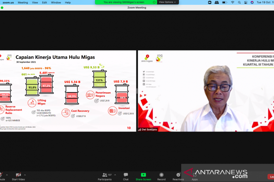The width and height of the screenshot is (274, 182).
Task: Open the Edit menu
Action: pyautogui.click(x=45, y=2)
